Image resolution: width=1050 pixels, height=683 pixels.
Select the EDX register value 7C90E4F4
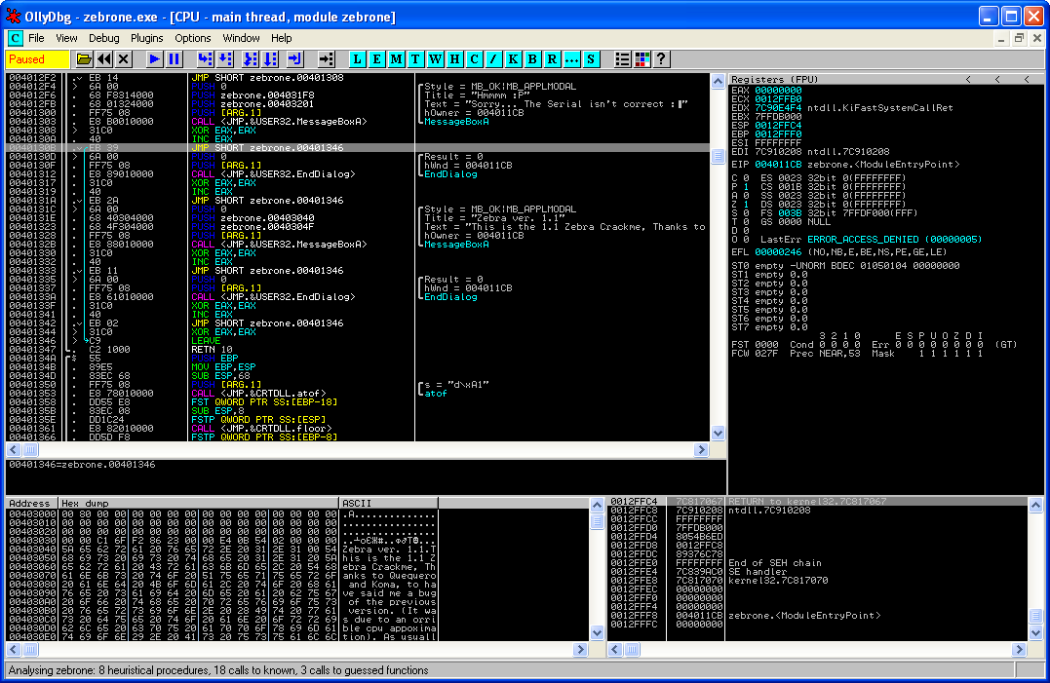tap(778, 108)
